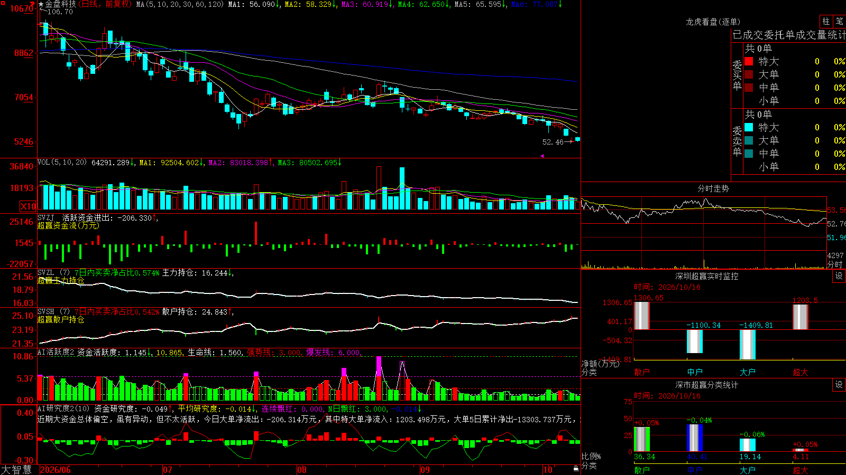The height and width of the screenshot is (475, 846).
Task: Click the 龙虎看盘(逐单) panel title
Action: tap(713, 22)
